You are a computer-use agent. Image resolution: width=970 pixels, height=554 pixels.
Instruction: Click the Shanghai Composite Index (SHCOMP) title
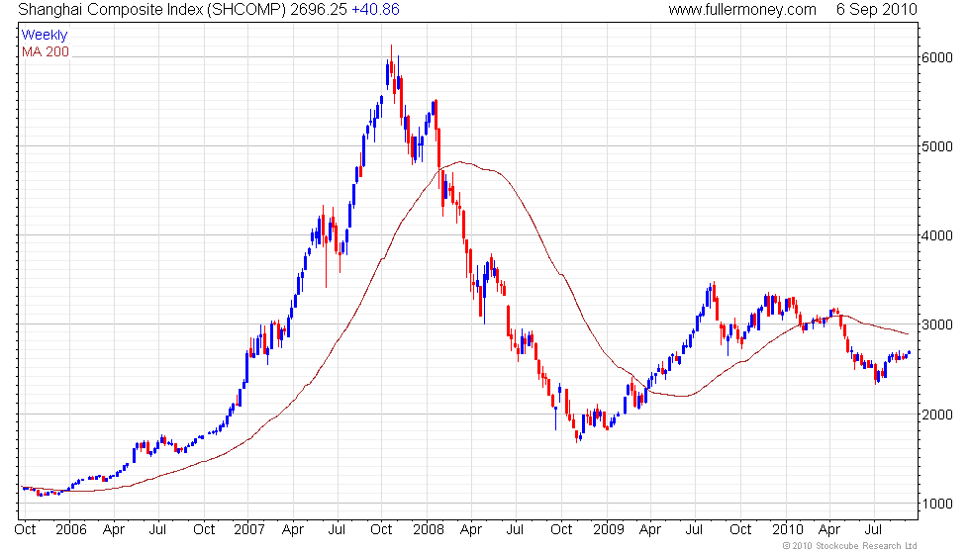pyautogui.click(x=152, y=9)
